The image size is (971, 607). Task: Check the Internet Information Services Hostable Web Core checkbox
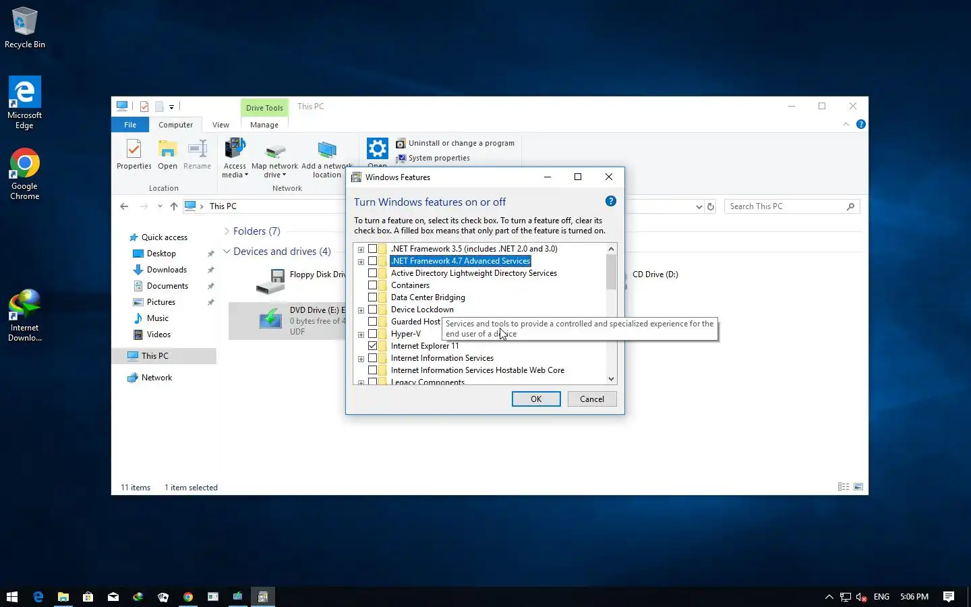(x=372, y=370)
